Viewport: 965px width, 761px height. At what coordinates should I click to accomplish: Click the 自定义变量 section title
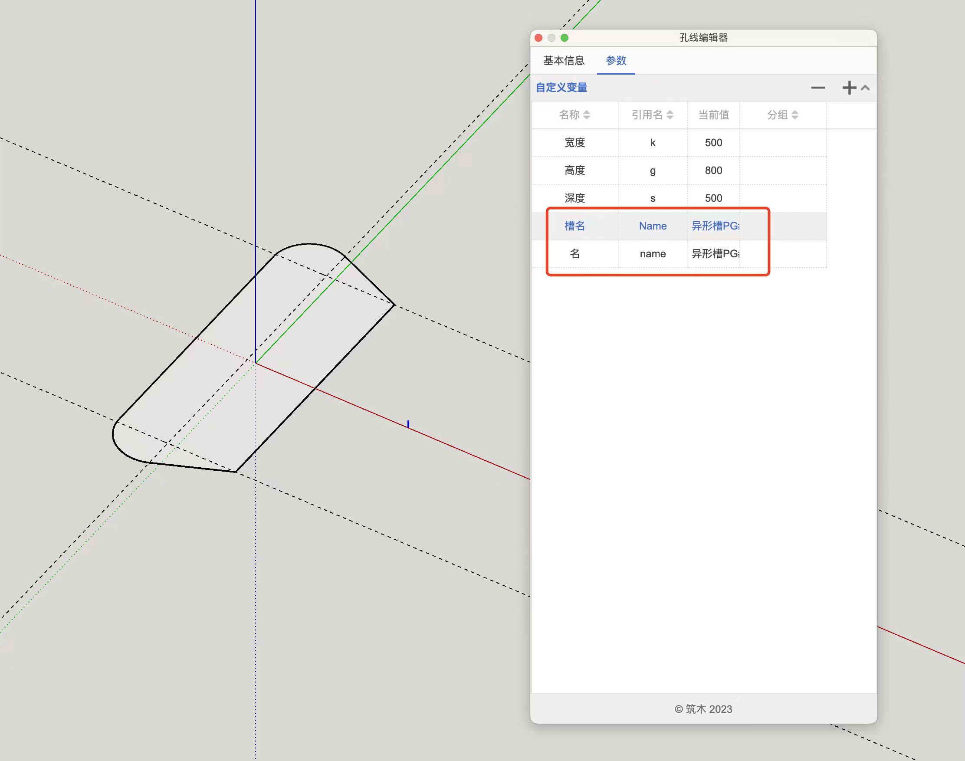[561, 88]
